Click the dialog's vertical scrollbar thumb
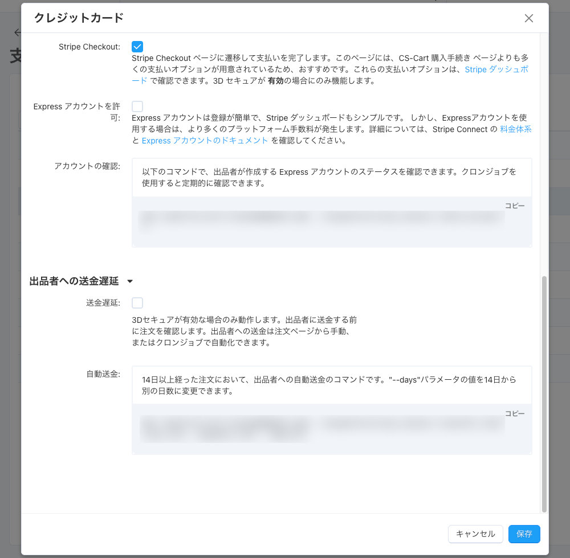 pos(544,393)
